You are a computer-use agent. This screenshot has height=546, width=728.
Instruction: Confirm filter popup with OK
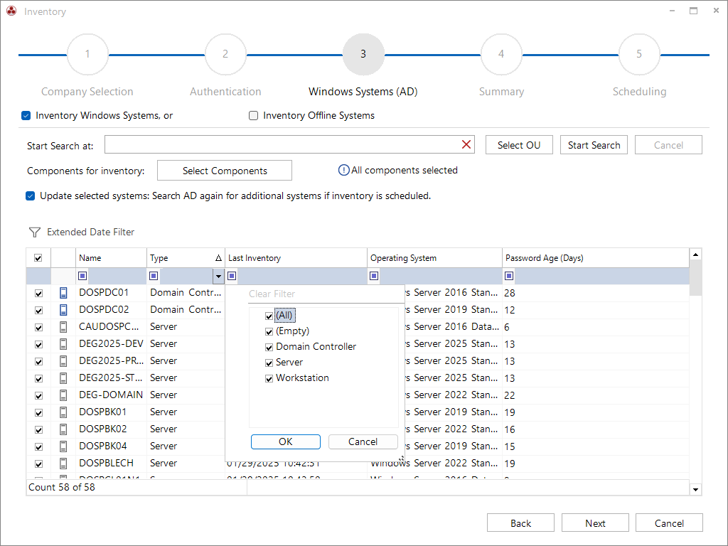tap(286, 441)
